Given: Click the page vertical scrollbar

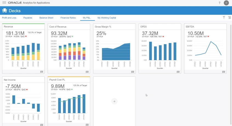Looking at the screenshot, I should (231, 75).
